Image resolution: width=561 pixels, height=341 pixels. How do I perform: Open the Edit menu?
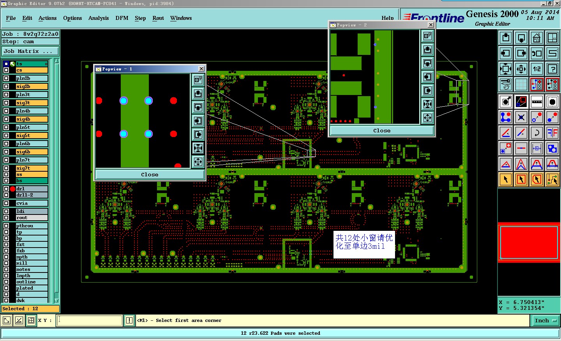pyautogui.click(x=27, y=18)
